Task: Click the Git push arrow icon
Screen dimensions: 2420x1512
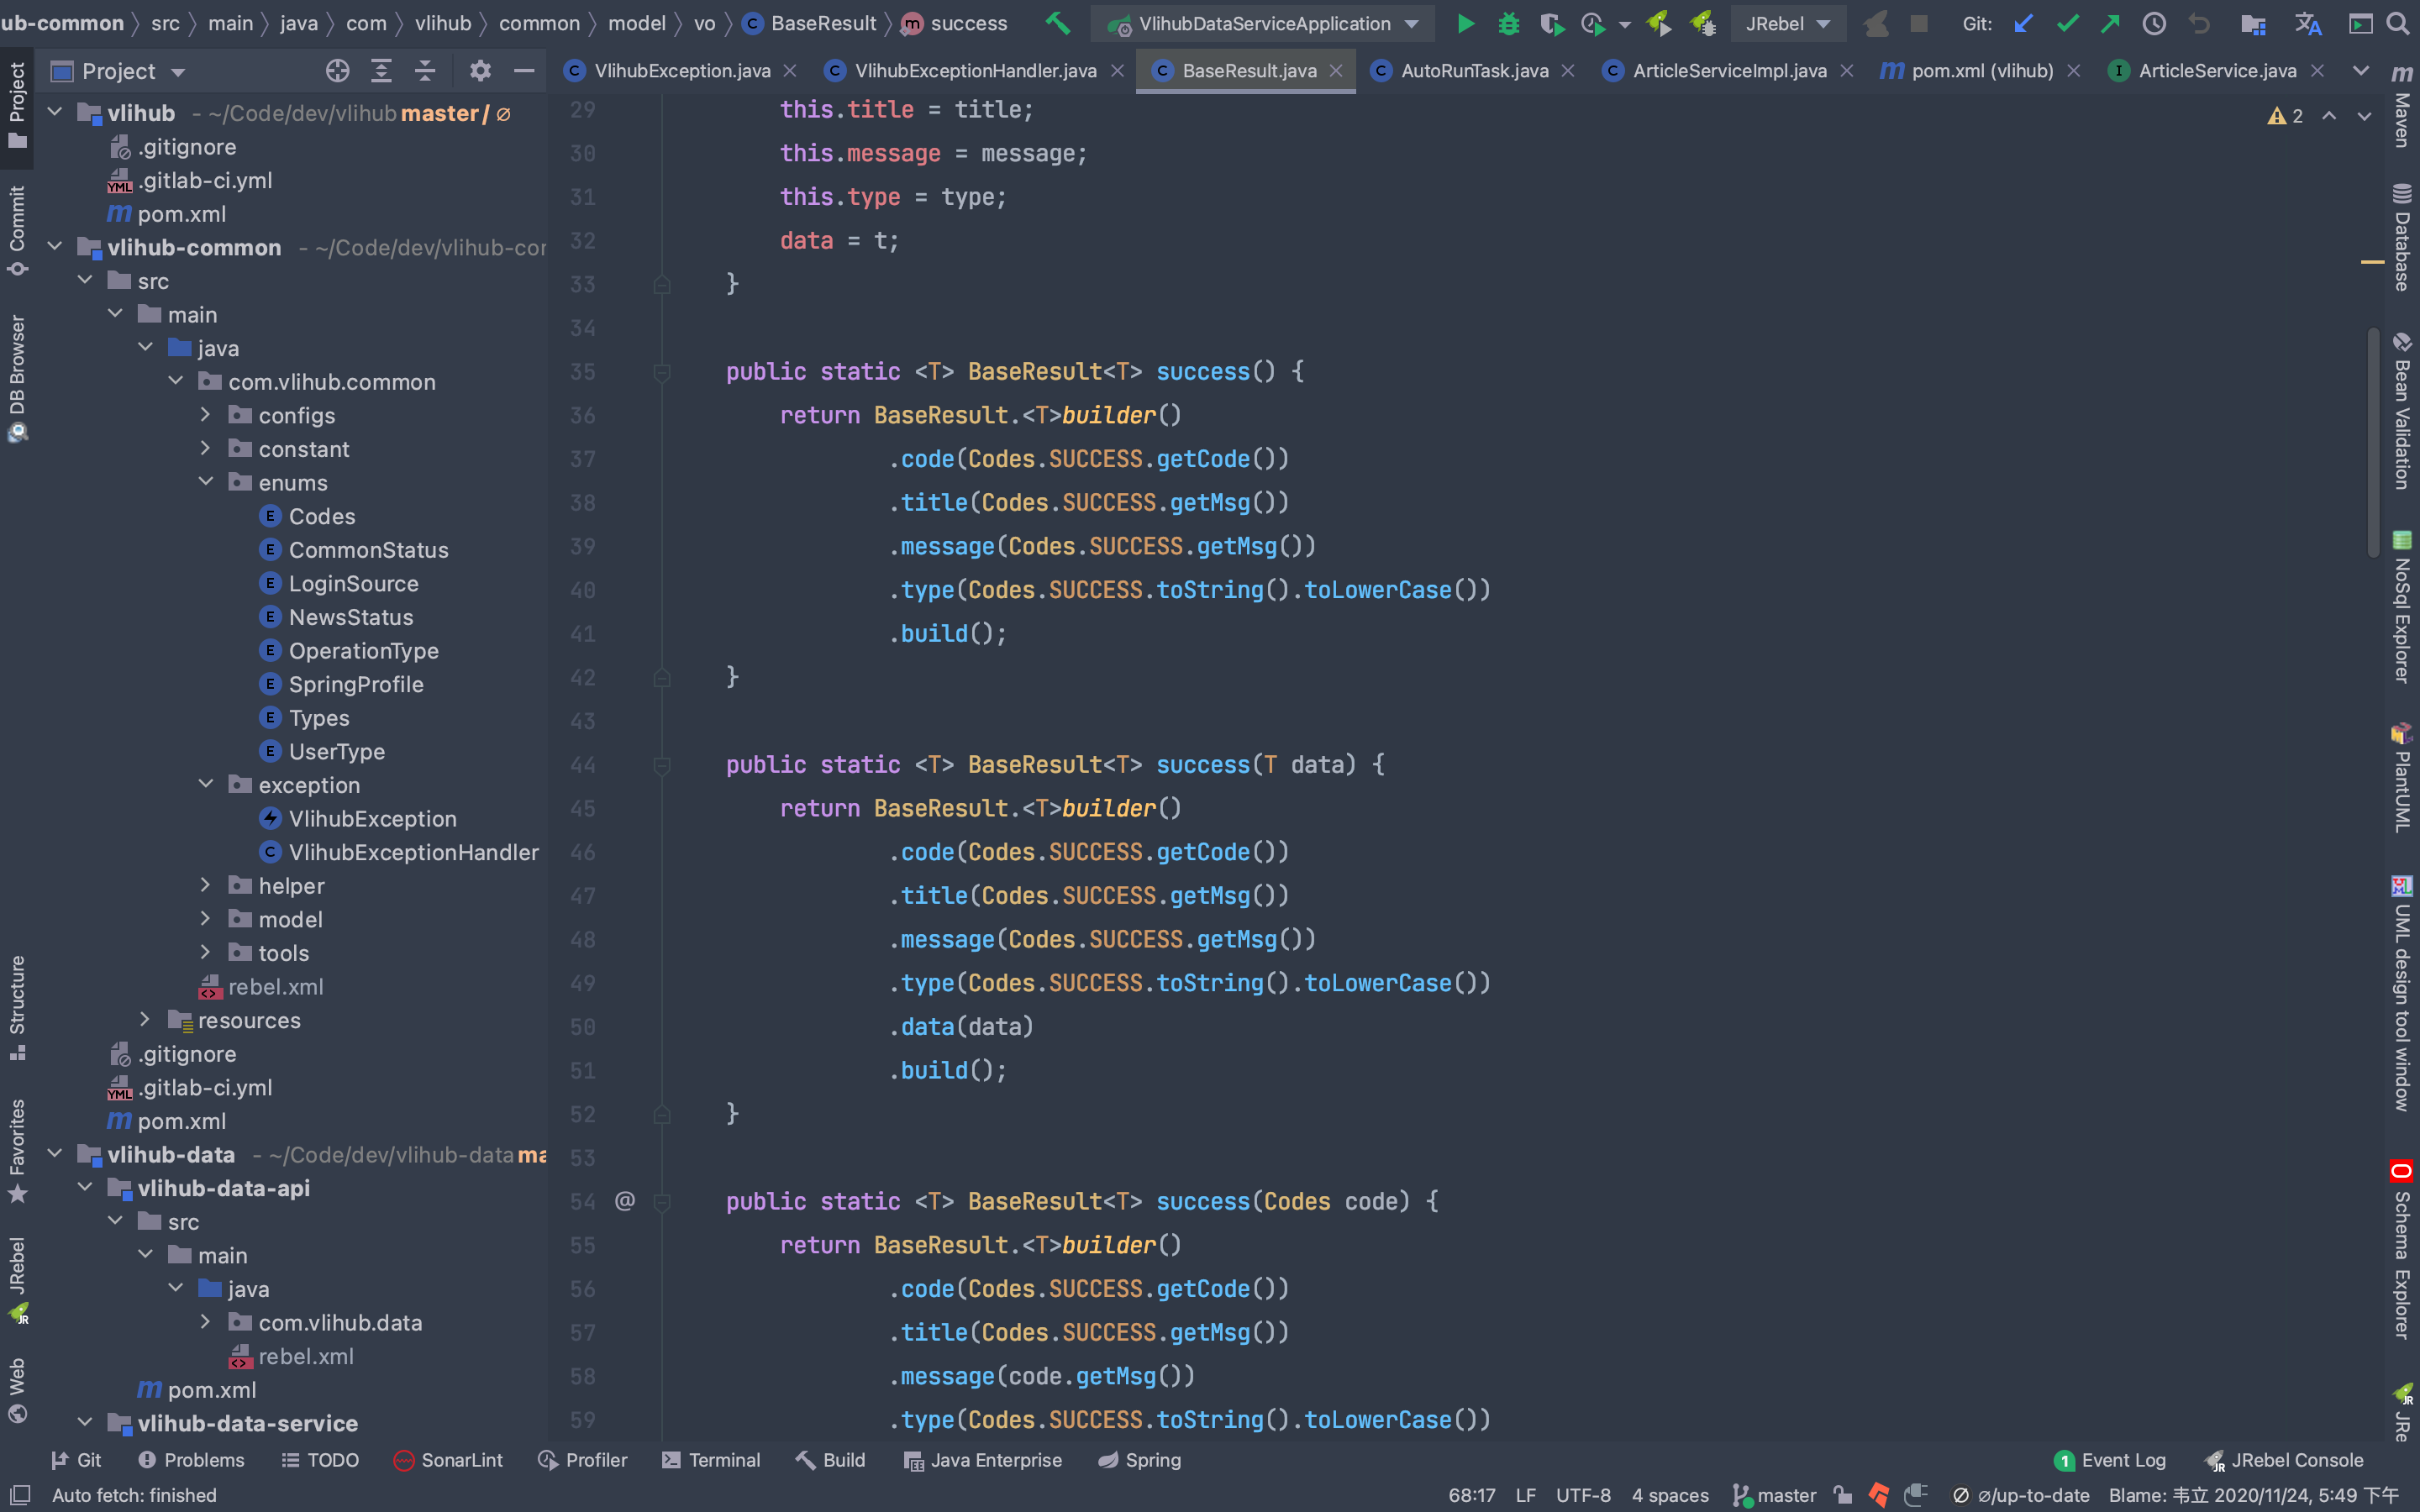Action: point(2110,24)
